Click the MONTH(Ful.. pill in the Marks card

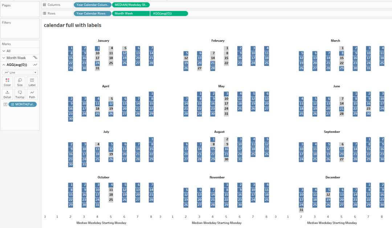click(23, 104)
